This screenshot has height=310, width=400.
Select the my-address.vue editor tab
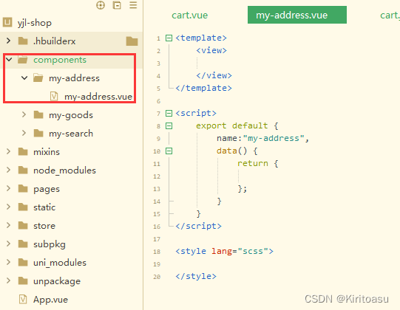point(297,15)
